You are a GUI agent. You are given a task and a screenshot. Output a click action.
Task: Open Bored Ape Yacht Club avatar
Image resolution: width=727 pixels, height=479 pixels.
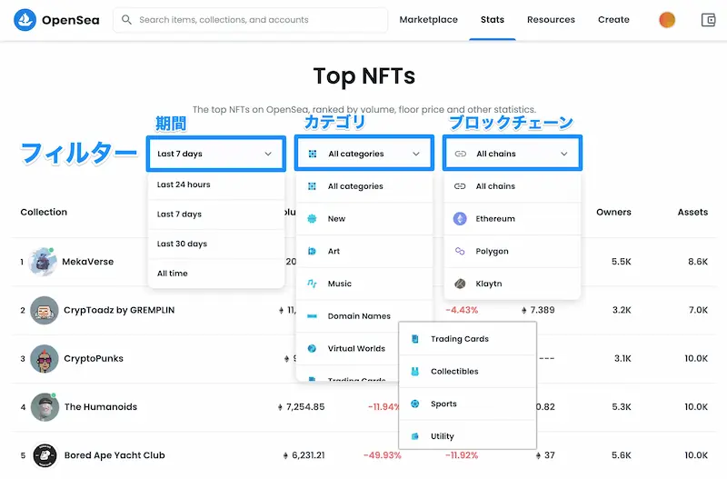[45, 455]
